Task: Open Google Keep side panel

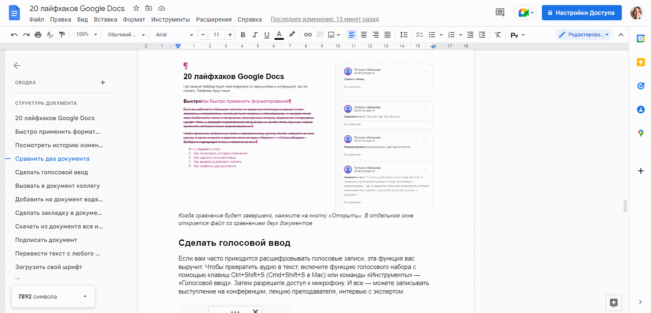Action: 640,62
